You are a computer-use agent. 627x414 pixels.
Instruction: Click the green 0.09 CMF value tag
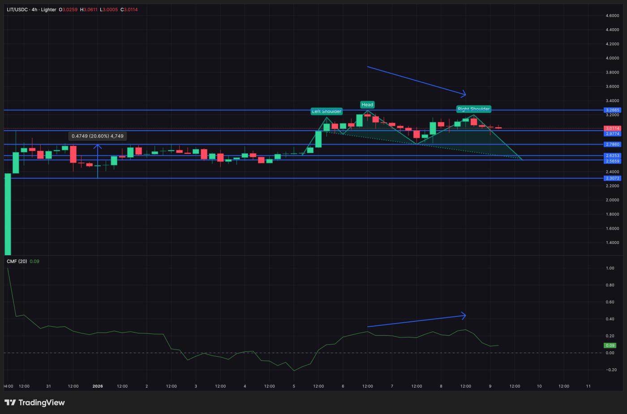tap(610, 346)
